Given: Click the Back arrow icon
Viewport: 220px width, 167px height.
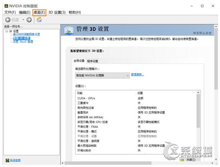Looking at the screenshot, I should point(8,19).
